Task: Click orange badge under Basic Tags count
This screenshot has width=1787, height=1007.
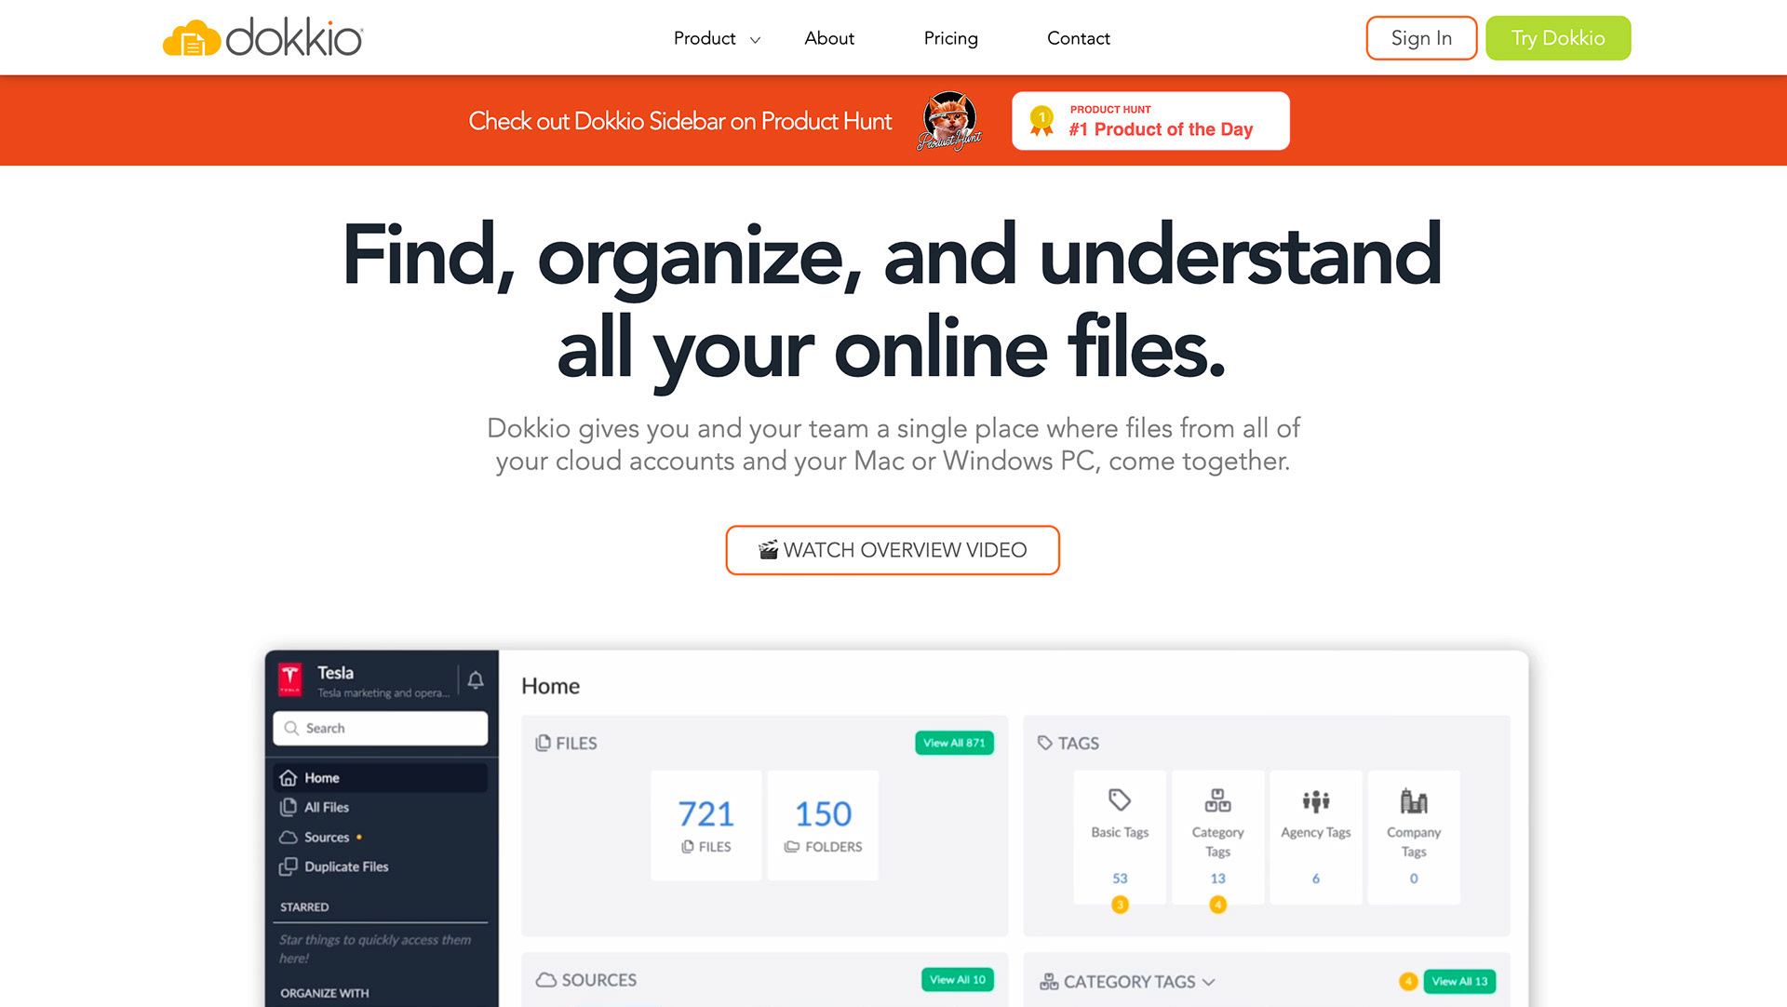Action: coord(1120,904)
